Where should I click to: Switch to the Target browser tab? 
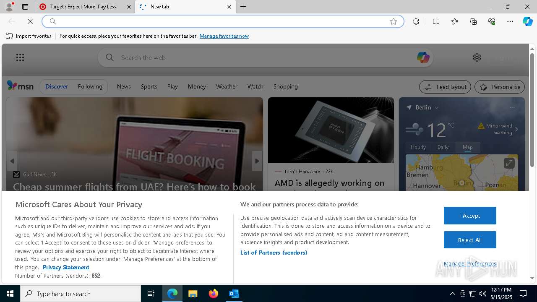tap(83, 7)
